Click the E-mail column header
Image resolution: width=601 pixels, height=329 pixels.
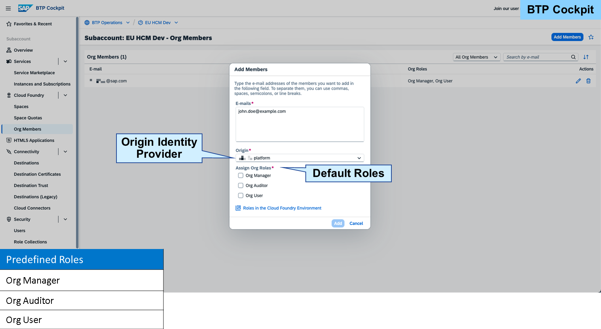click(x=95, y=69)
